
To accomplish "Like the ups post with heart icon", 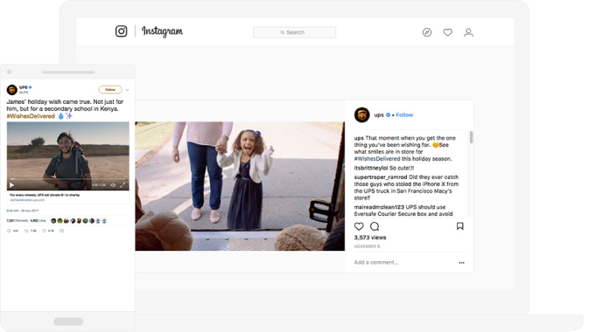I will pos(359,226).
